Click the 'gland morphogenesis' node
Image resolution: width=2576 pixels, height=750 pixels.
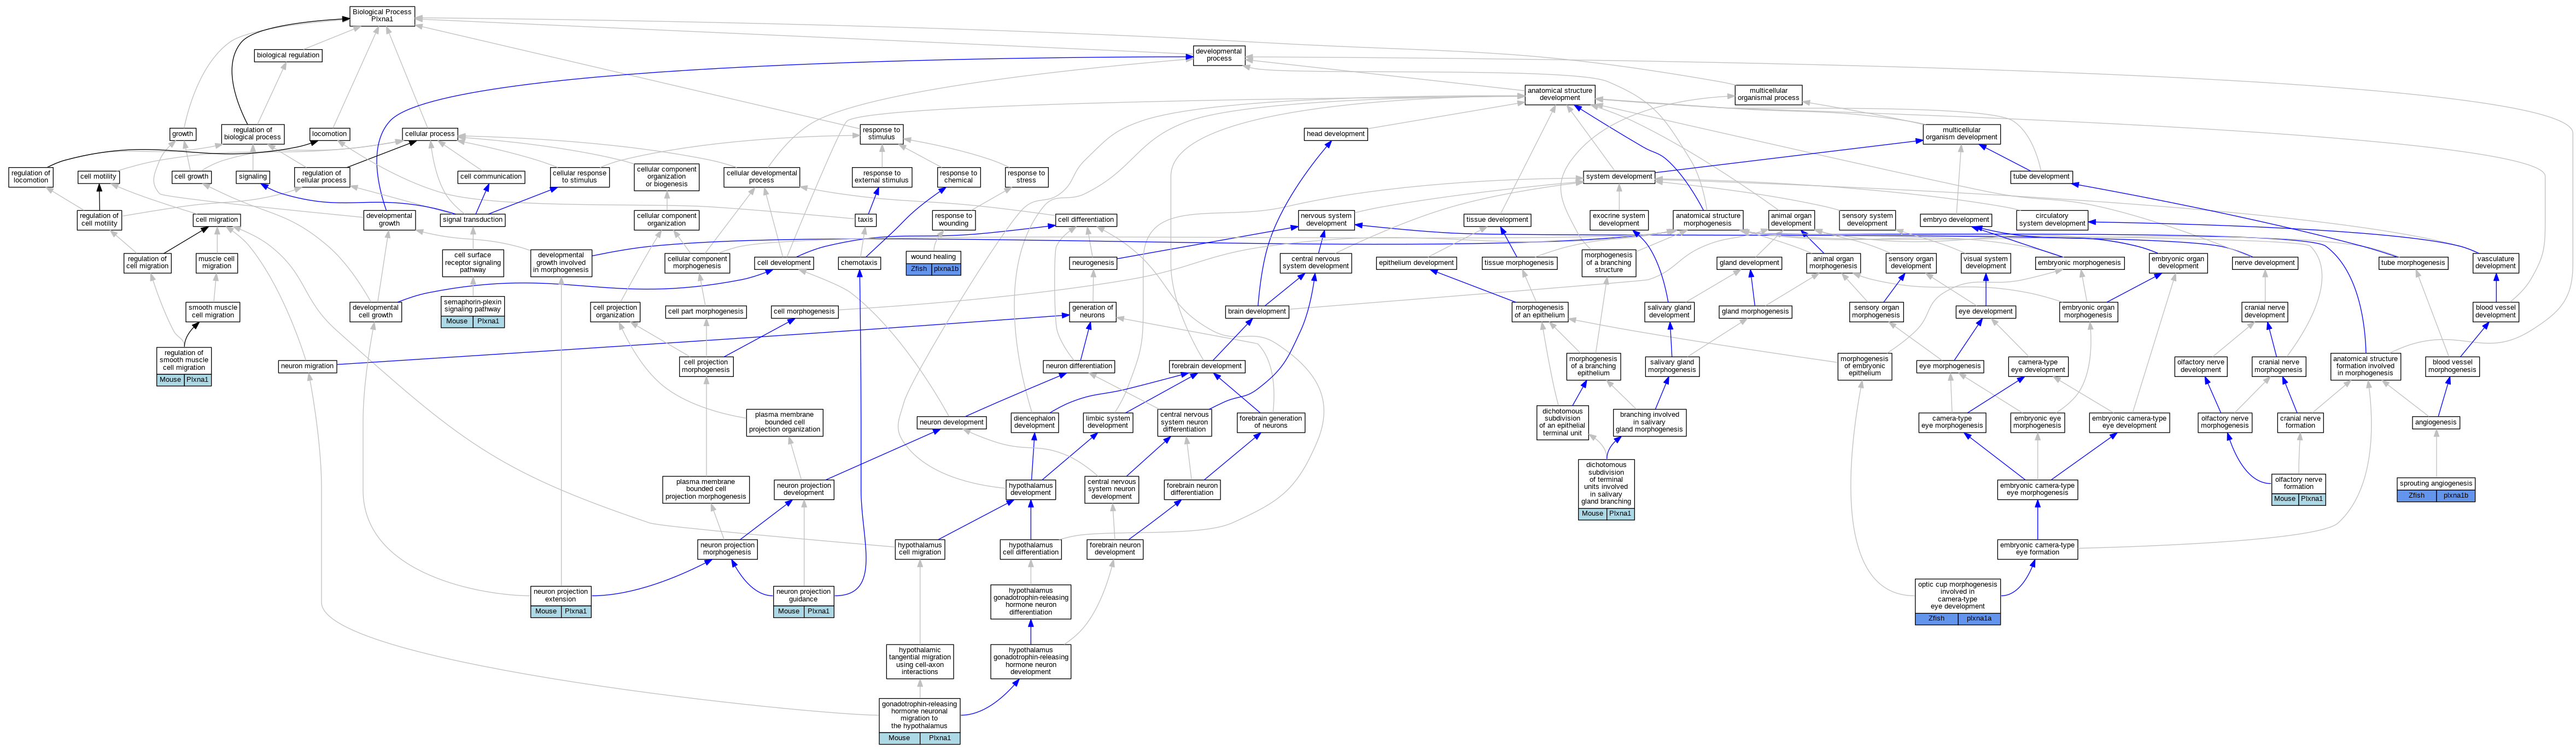pos(1755,311)
